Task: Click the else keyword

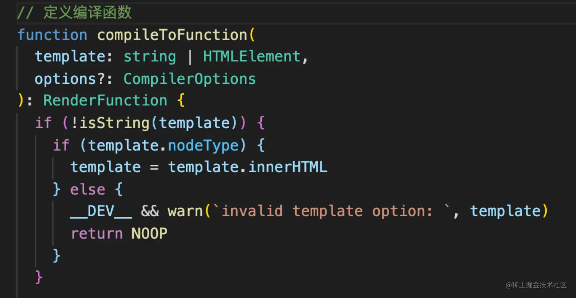Action: pos(88,189)
